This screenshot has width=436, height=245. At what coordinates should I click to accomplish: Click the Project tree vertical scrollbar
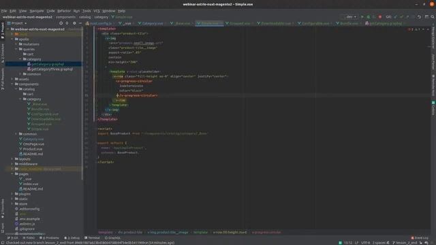click(x=82, y=104)
